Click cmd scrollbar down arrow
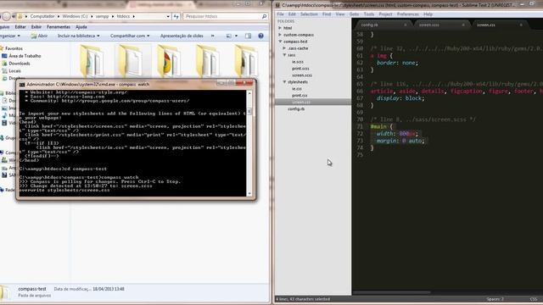The image size is (543, 305). (x=249, y=194)
